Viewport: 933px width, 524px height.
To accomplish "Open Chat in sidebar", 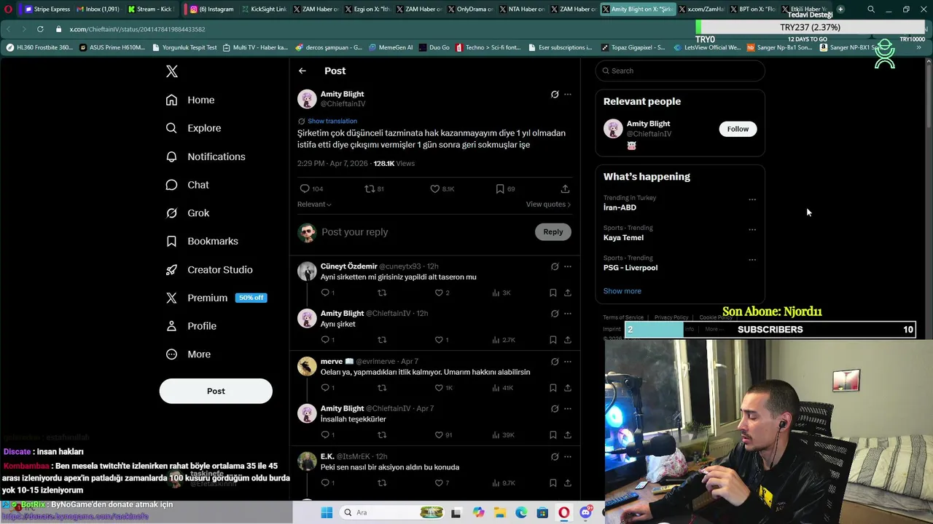I will pos(187,185).
